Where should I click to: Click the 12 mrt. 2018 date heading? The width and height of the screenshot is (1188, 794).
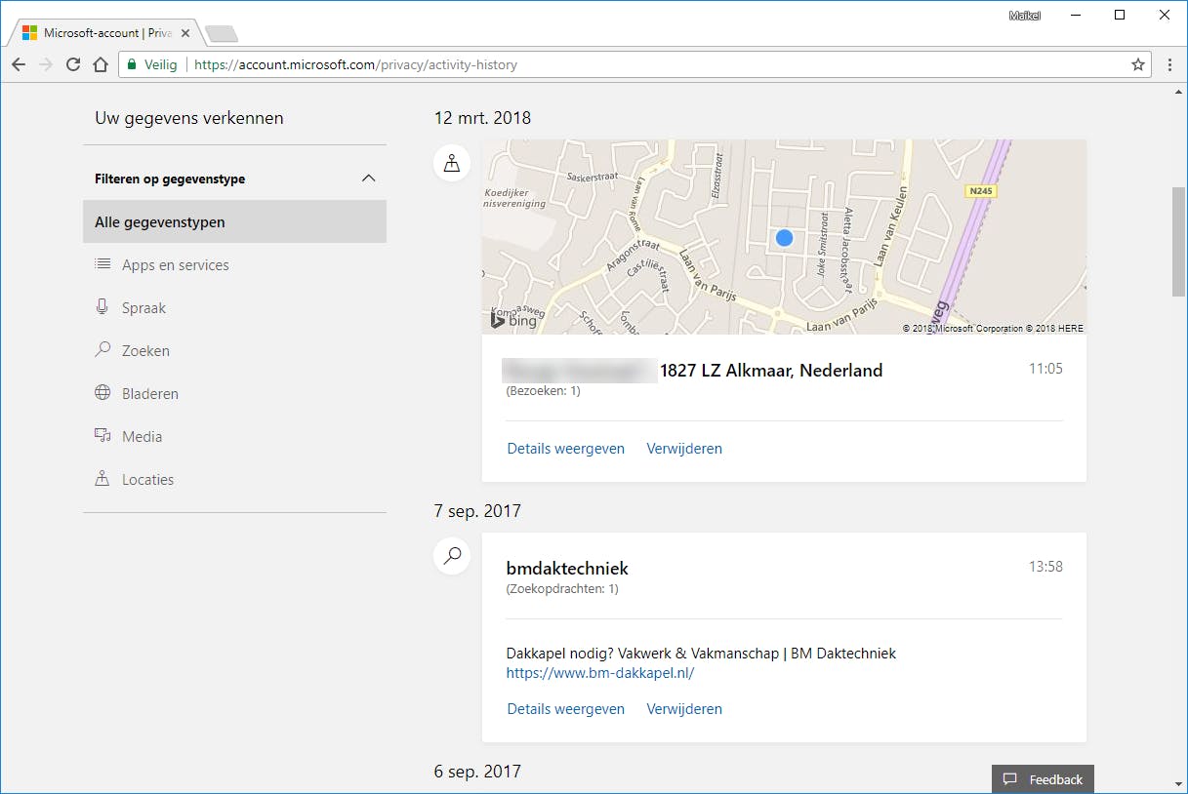(482, 118)
